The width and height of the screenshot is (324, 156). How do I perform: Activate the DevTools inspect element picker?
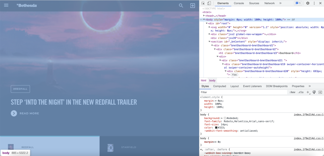pyautogui.click(x=203, y=3)
